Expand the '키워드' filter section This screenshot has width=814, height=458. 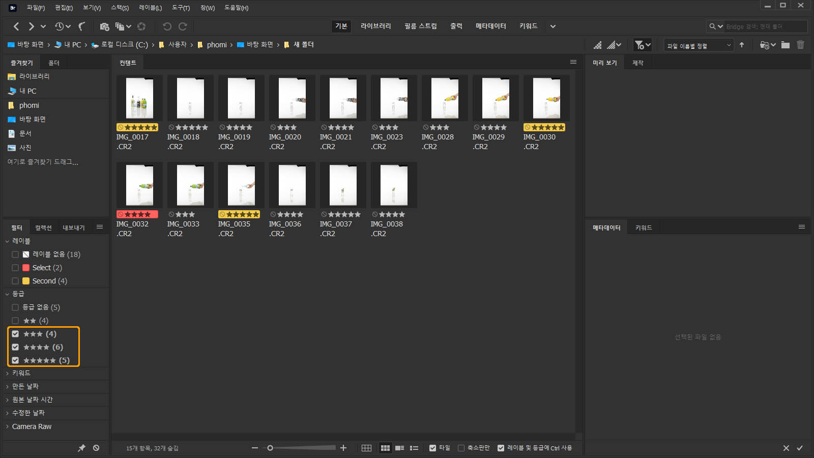7,374
